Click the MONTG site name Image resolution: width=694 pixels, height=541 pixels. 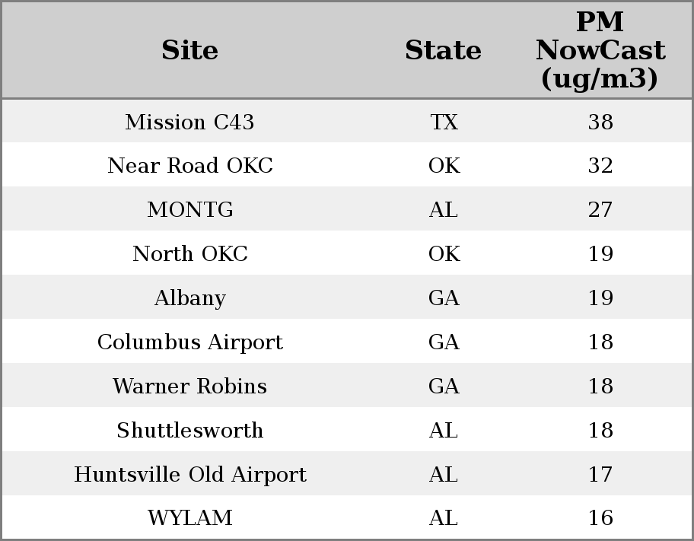pos(189,210)
